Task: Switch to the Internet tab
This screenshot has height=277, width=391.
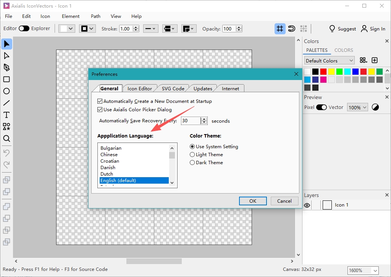Action: (x=230, y=89)
